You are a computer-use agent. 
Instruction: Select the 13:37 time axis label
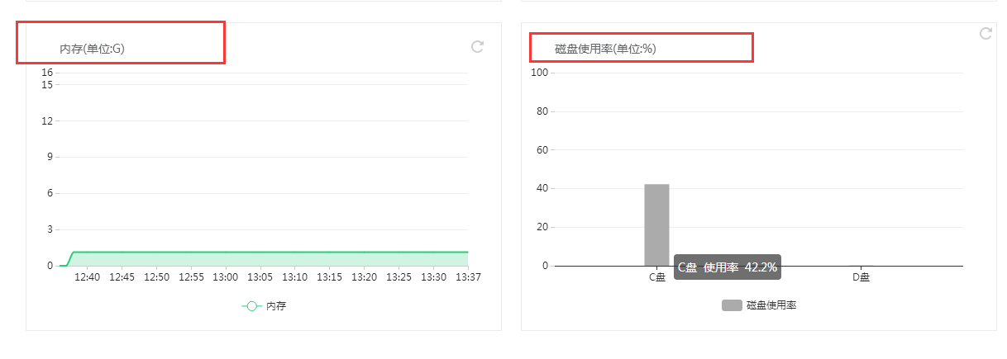point(468,277)
